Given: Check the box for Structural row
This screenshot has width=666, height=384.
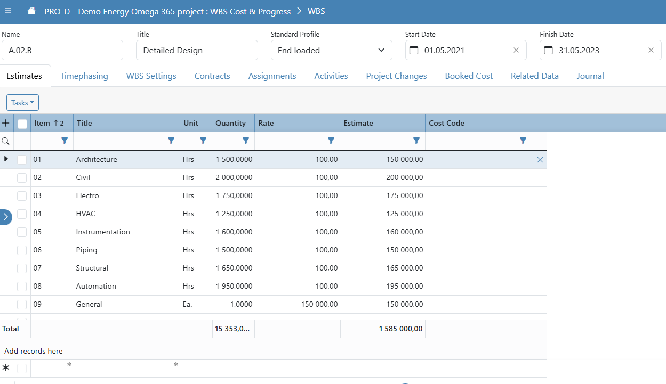Looking at the screenshot, I should point(22,268).
